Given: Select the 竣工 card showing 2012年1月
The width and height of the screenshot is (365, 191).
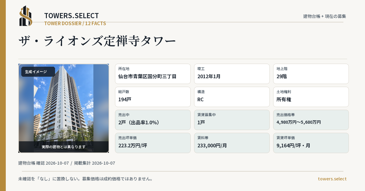Looking at the screenshot, I should 232,74.
